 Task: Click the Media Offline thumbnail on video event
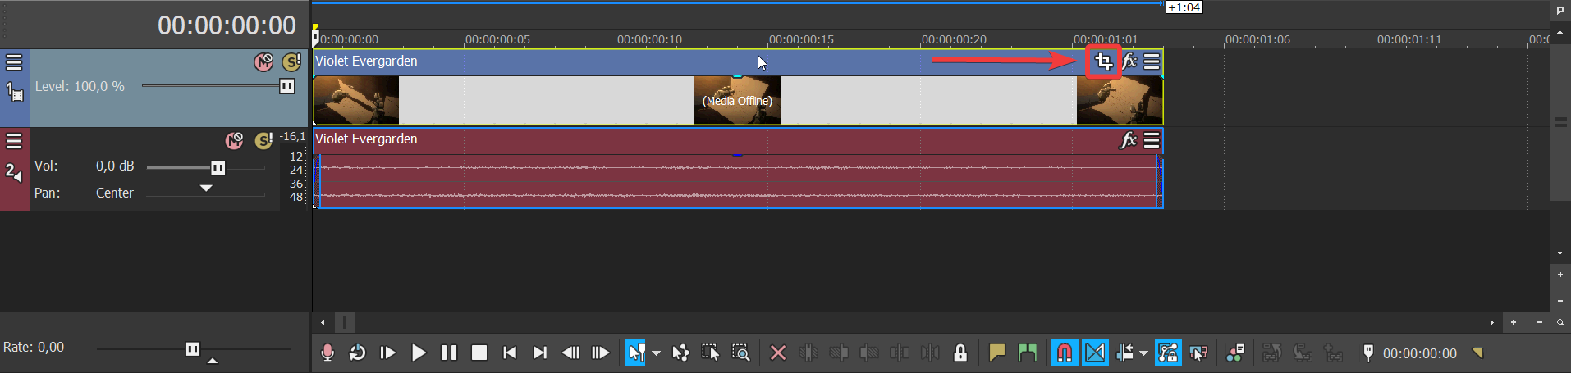(737, 101)
